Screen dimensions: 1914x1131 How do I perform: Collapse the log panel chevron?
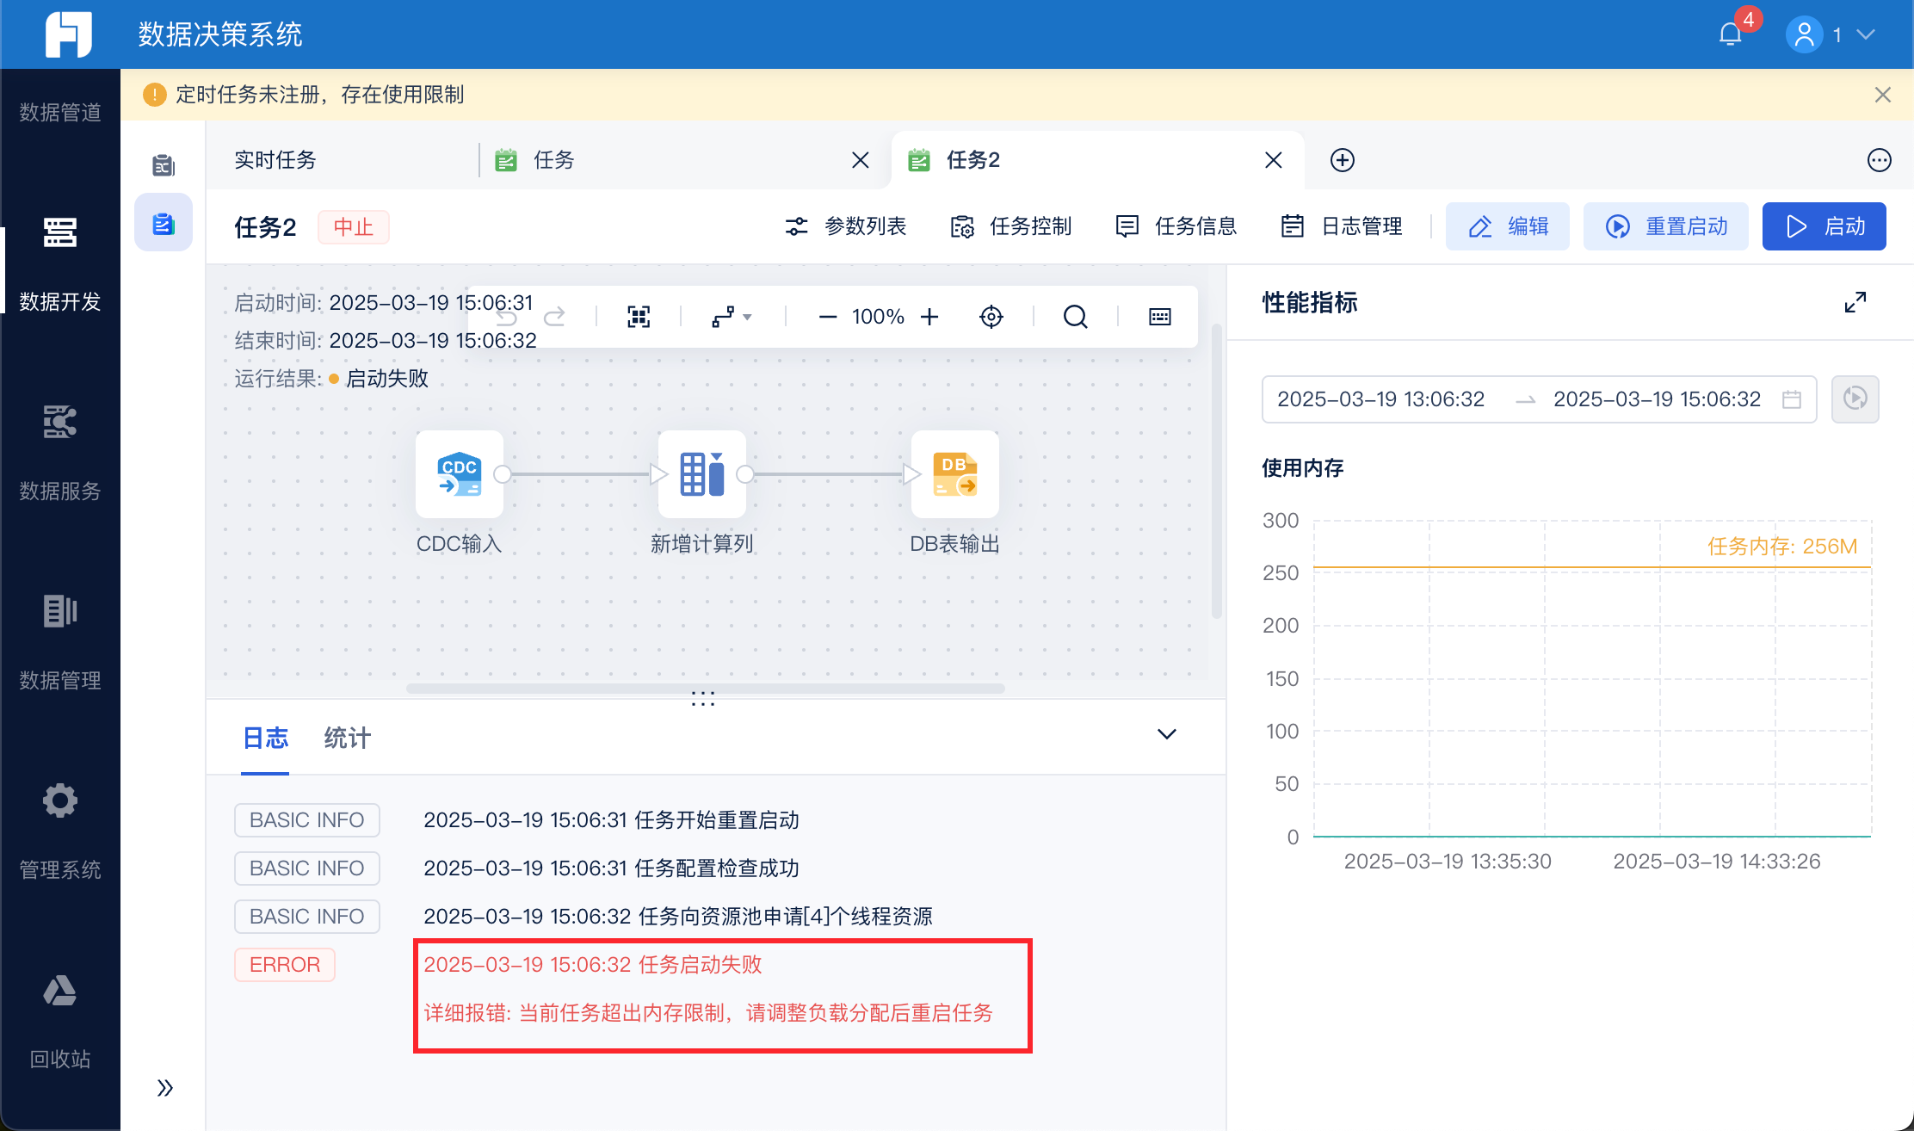[1166, 734]
